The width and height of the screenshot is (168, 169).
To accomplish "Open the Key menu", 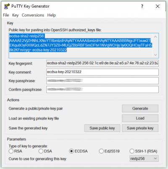I will [x=15, y=15].
